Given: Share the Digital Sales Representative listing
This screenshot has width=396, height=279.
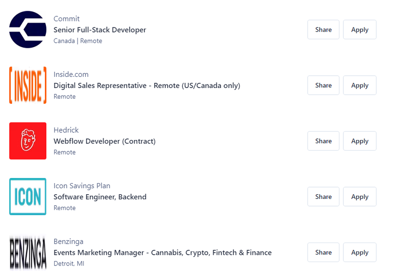Looking at the screenshot, I should 323,85.
